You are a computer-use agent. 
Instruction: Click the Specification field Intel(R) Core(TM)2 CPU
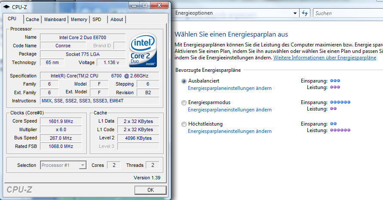pos(99,76)
